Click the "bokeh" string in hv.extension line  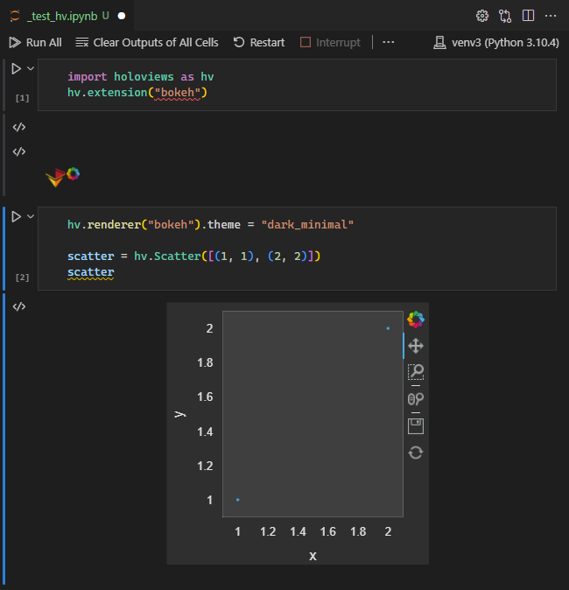click(x=177, y=93)
